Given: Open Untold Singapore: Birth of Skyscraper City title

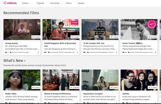Looking at the screenshot, I should pyautogui.click(x=60, y=45).
